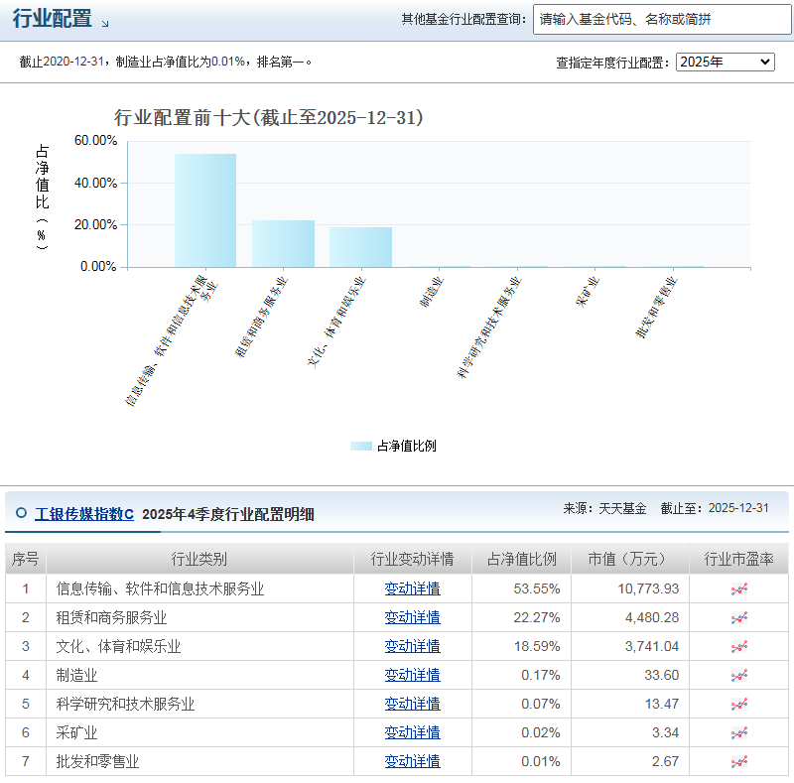Screen dimensions: 794x783
Task: Open 变动详情 for 采矿业
Action: tap(412, 732)
